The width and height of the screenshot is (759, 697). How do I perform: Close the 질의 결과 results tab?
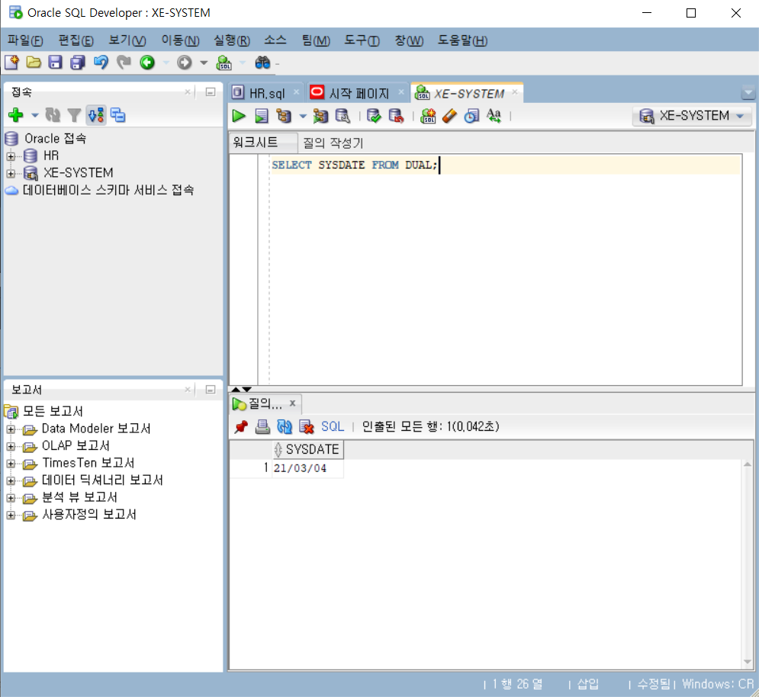click(x=292, y=403)
